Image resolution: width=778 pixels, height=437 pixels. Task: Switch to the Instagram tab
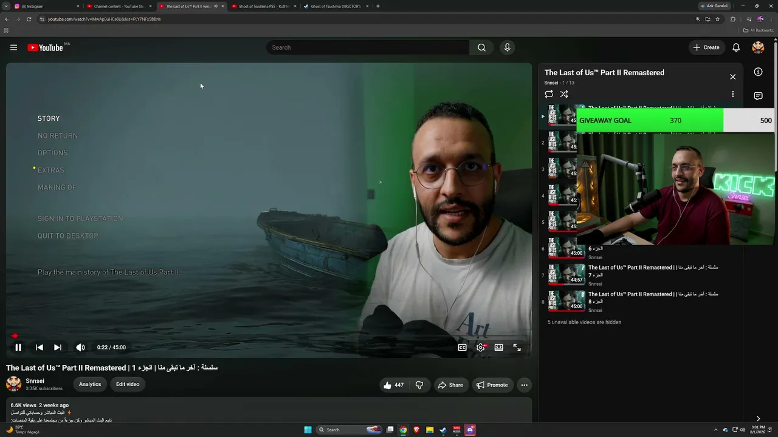(47, 6)
